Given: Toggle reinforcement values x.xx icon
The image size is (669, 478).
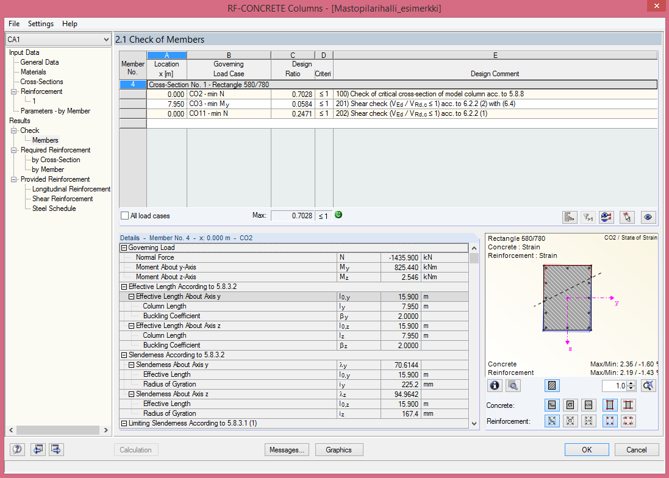Looking at the screenshot, I should click(x=589, y=421).
